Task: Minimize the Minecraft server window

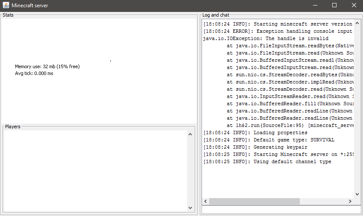Action: click(x=315, y=5)
